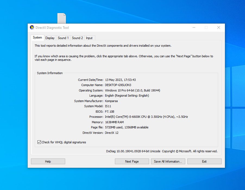The height and width of the screenshot is (190, 245).
Task: Click the System Model label
Action: pyautogui.click(x=94, y=106)
